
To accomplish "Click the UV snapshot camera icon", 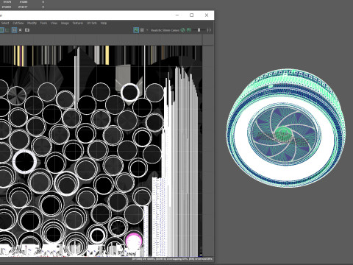I will pyautogui.click(x=27, y=30).
